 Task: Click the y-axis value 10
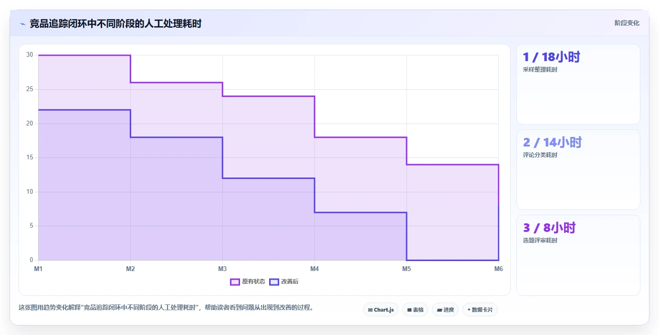(30, 192)
